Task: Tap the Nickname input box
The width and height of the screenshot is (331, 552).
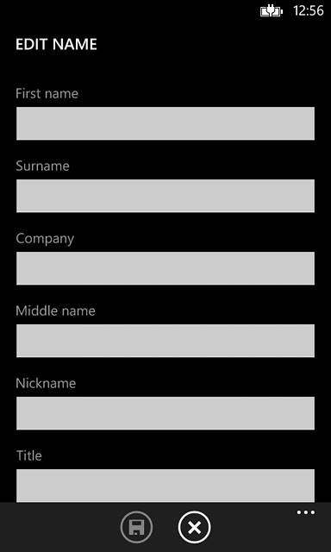Action: (x=165, y=413)
